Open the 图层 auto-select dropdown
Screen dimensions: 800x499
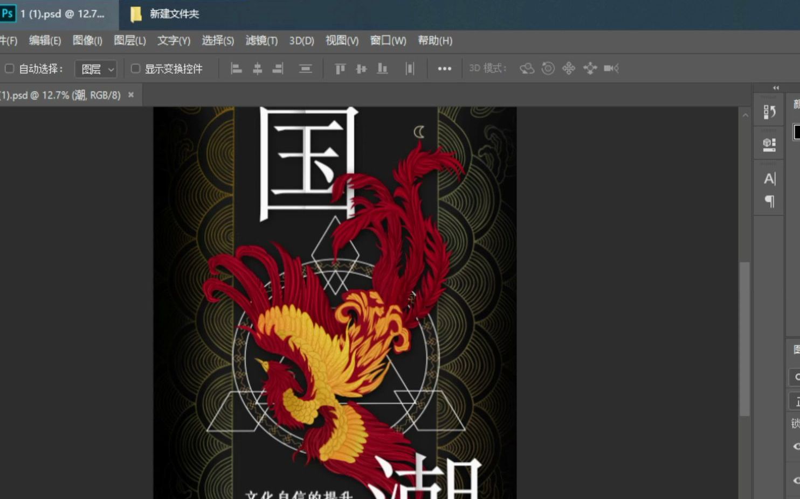tap(96, 69)
